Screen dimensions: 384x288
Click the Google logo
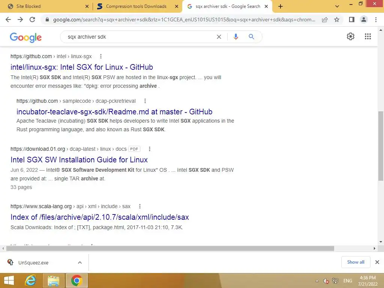point(26,37)
